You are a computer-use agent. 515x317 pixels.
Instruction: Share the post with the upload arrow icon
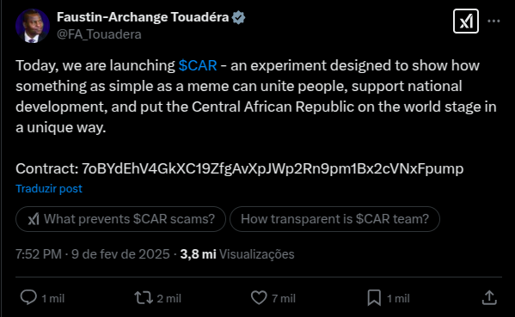489,297
